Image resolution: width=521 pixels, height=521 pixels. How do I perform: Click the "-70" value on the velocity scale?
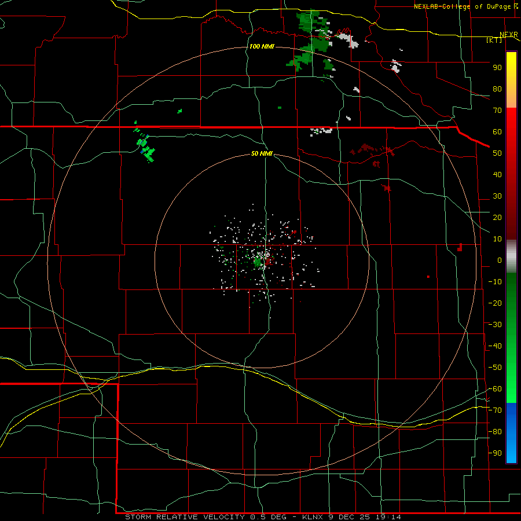(x=495, y=410)
